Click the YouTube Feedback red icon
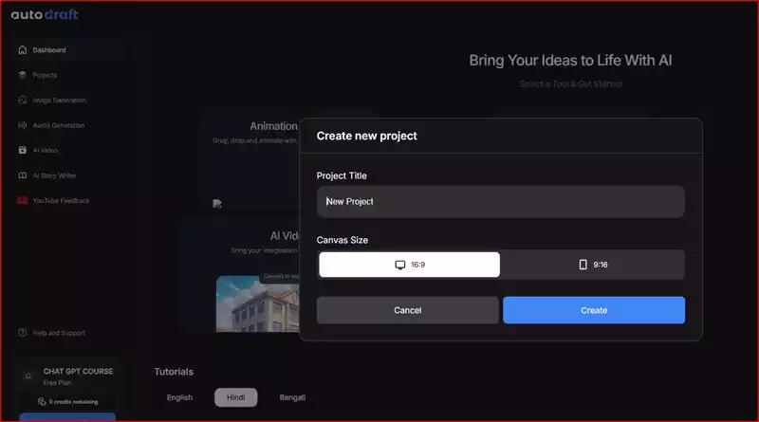The height and width of the screenshot is (422, 759). pos(22,200)
